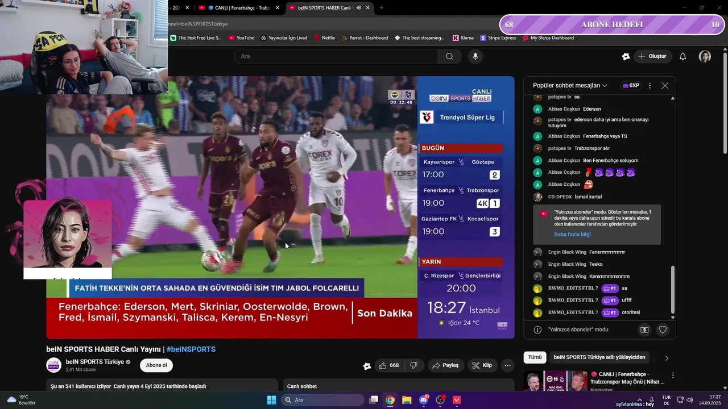
Task: Click the Oluştur create button
Action: pyautogui.click(x=653, y=56)
